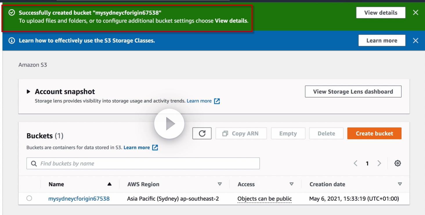This screenshot has height=215, width=425.
Task: Click the Create bucket button
Action: pos(374,134)
